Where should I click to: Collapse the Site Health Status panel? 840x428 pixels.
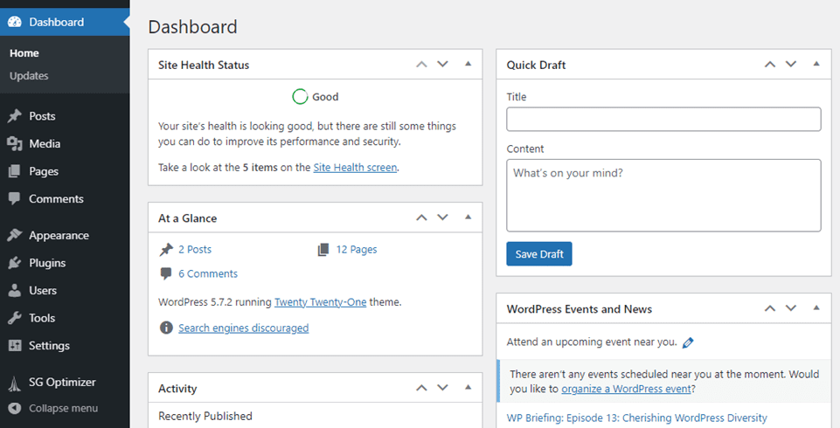pyautogui.click(x=469, y=64)
